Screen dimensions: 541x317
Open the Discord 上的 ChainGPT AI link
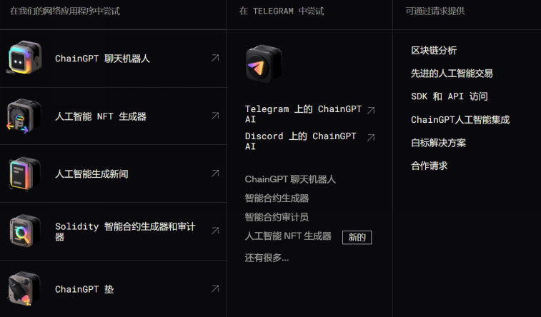pyautogui.click(x=301, y=141)
